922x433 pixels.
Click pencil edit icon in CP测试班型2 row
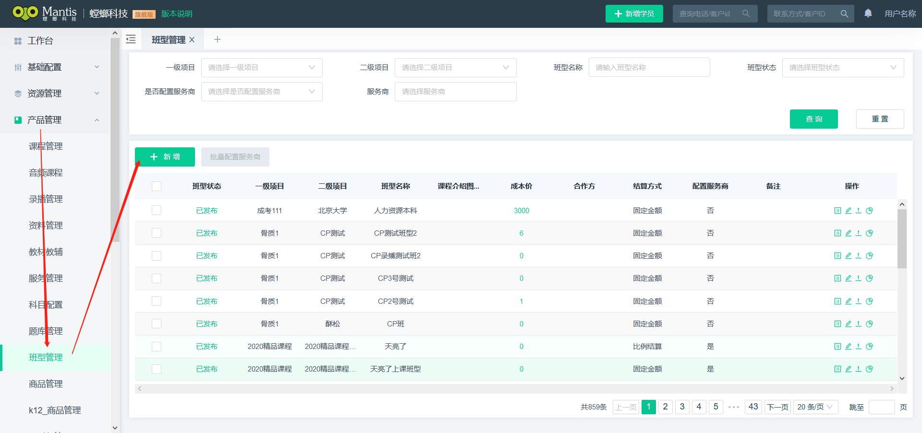point(848,233)
